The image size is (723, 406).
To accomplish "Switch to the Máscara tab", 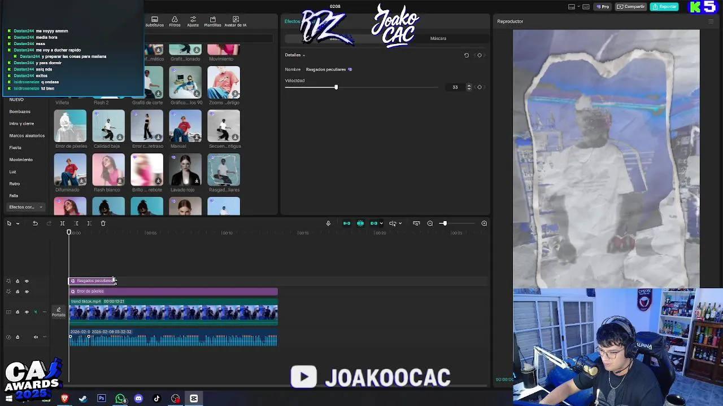I will point(438,38).
